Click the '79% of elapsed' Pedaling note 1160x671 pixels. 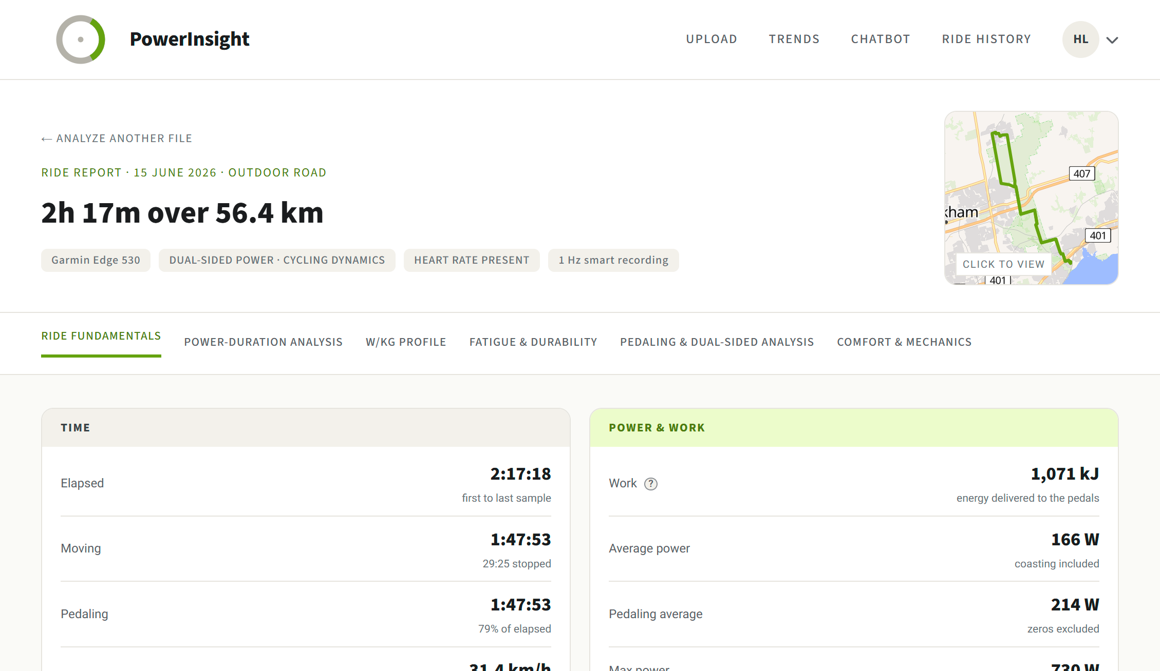point(515,629)
